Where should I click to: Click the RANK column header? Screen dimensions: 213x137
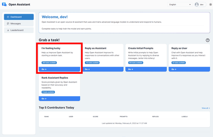point(46,116)
